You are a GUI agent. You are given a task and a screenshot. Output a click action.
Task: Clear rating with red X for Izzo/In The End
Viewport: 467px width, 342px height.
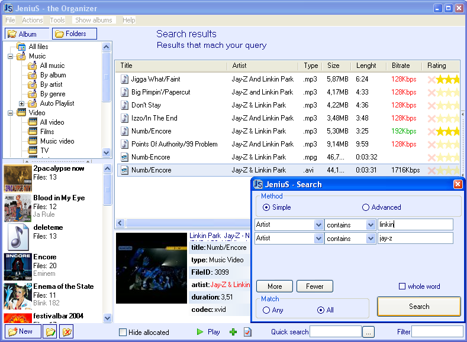[431, 118]
